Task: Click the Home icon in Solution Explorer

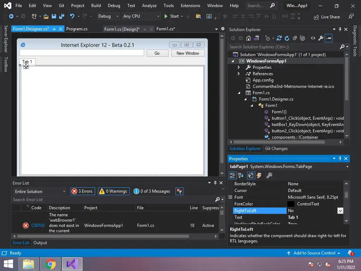Action: (249, 38)
